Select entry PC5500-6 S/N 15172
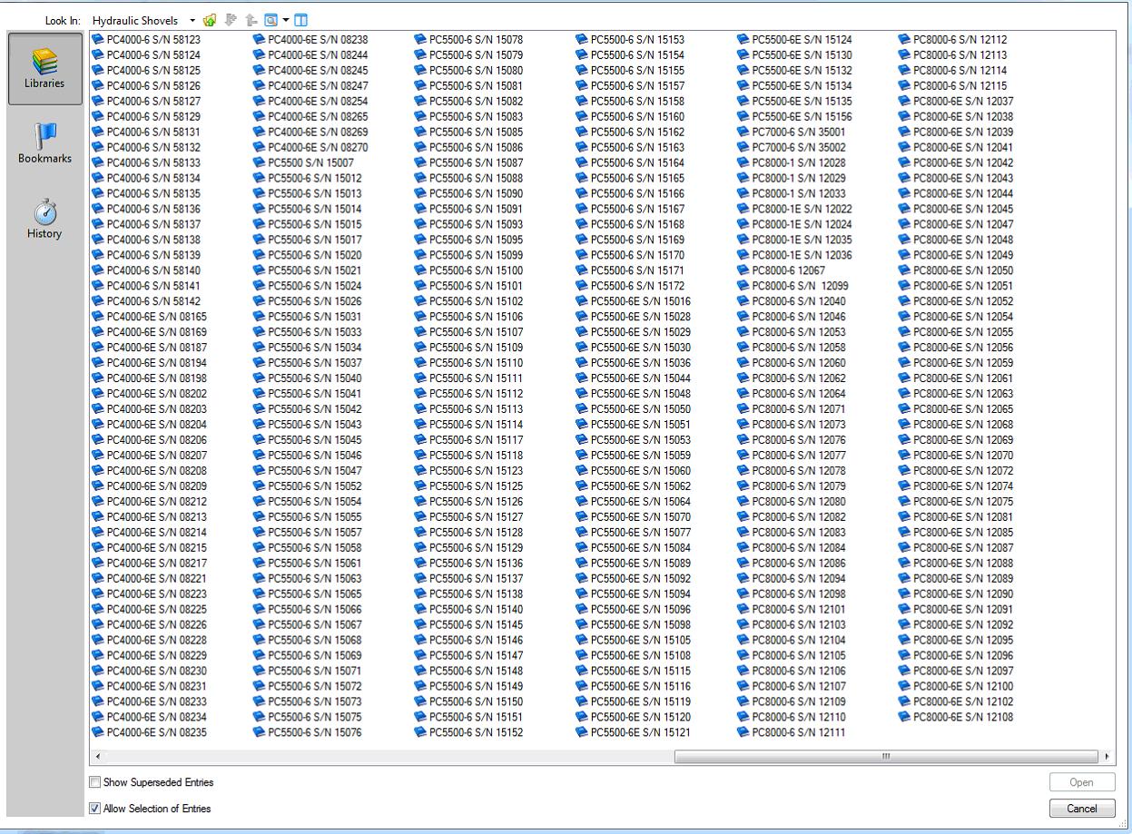 pos(637,286)
